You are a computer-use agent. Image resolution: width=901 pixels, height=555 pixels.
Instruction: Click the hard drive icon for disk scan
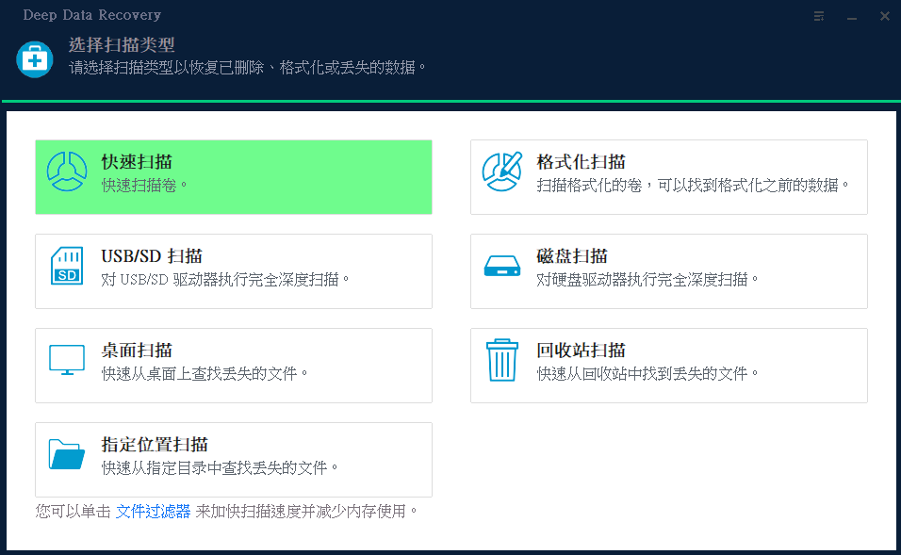502,267
